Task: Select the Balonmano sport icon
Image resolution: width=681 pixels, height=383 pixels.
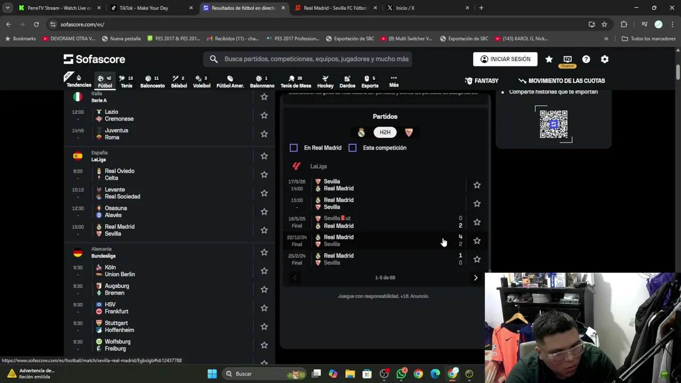Action: [x=262, y=81]
